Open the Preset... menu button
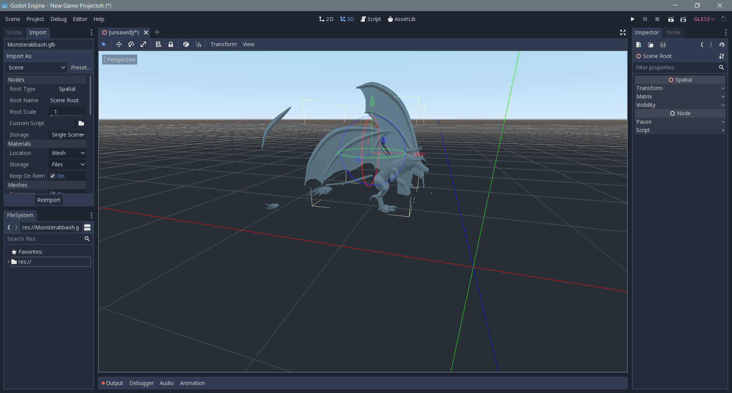Screen dimensions: 732x393 tap(80, 68)
